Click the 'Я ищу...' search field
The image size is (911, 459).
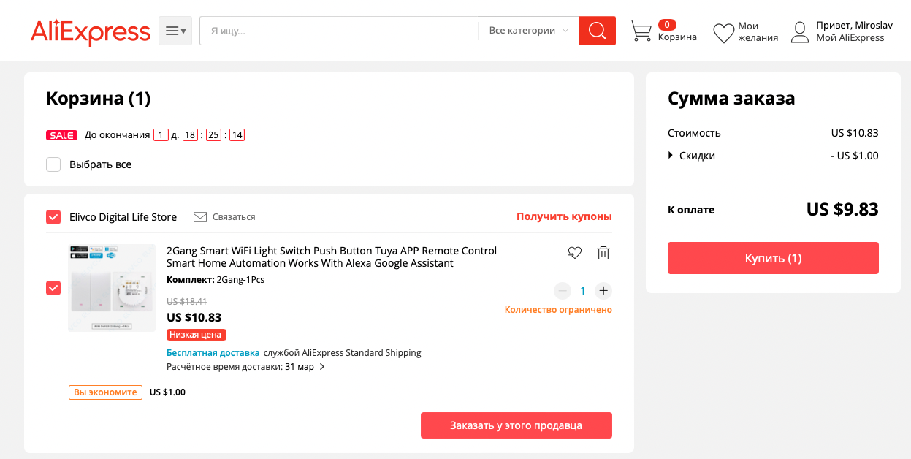coord(340,31)
